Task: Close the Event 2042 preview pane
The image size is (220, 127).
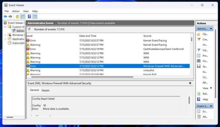Action: 190,83
